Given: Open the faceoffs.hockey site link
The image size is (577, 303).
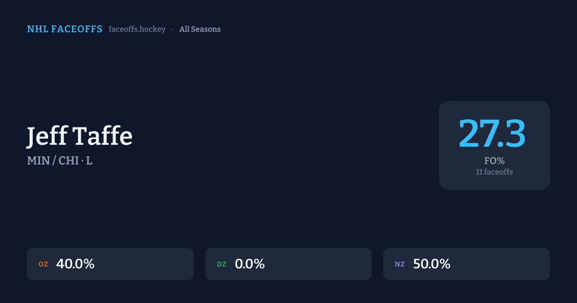Looking at the screenshot, I should [137, 29].
